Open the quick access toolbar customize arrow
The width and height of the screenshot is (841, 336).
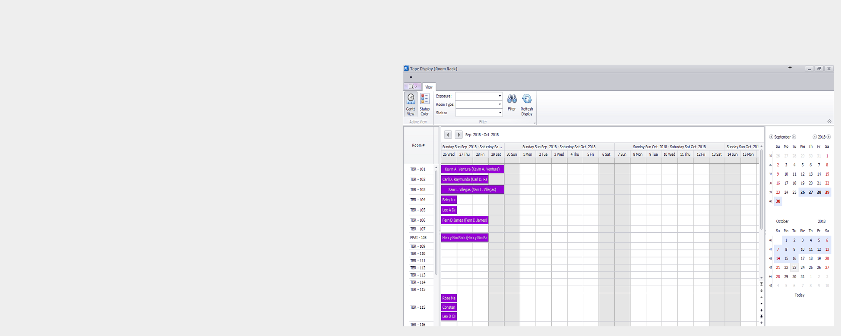[411, 77]
